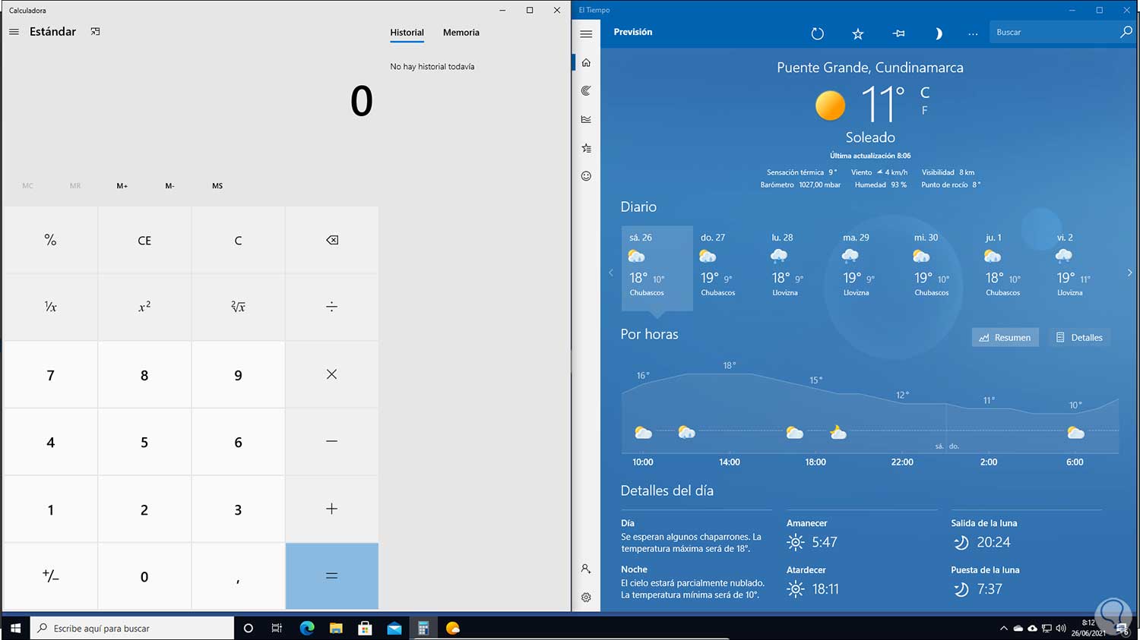The width and height of the screenshot is (1140, 640).
Task: Click the reciprocal 1/x key
Action: (50, 307)
